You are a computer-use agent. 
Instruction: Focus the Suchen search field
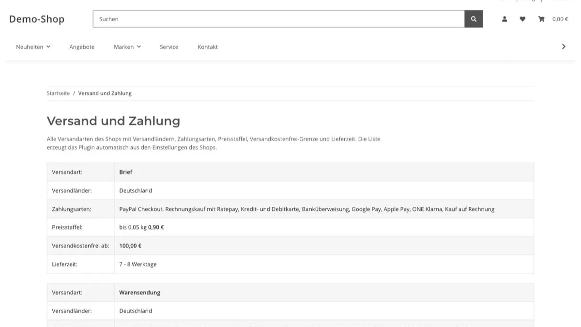pos(278,19)
